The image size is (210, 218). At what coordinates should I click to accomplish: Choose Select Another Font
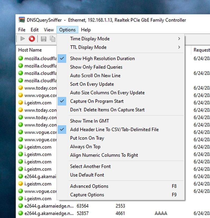tap(121, 166)
